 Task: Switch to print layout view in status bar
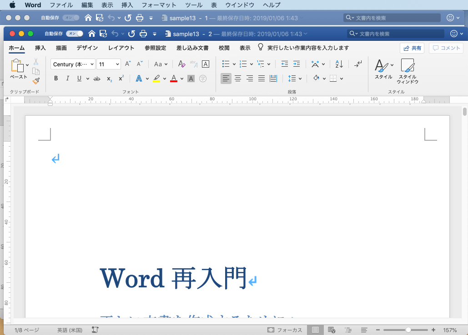(315, 330)
